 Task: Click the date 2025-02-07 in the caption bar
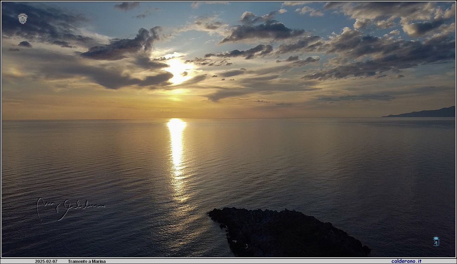46,262
